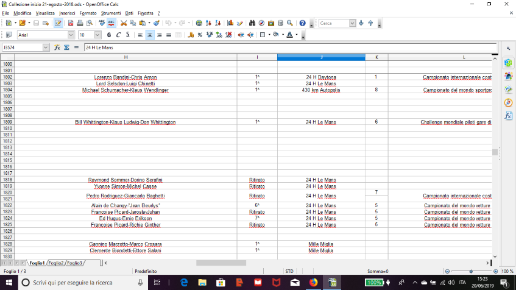The width and height of the screenshot is (516, 290).
Task: Apply font color A icon
Action: pos(289,35)
